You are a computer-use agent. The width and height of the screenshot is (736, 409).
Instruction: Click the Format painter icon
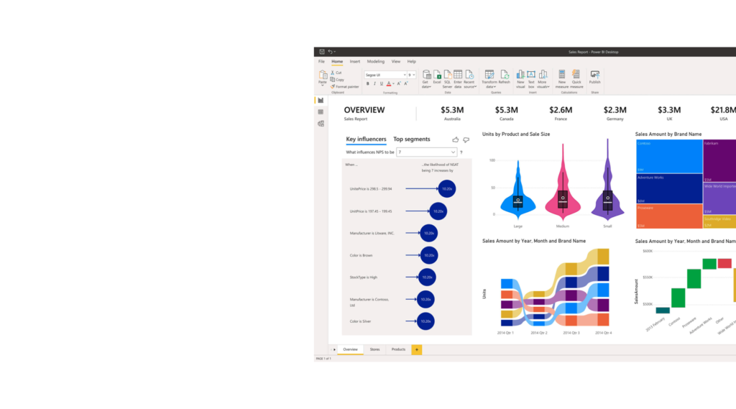pos(332,86)
